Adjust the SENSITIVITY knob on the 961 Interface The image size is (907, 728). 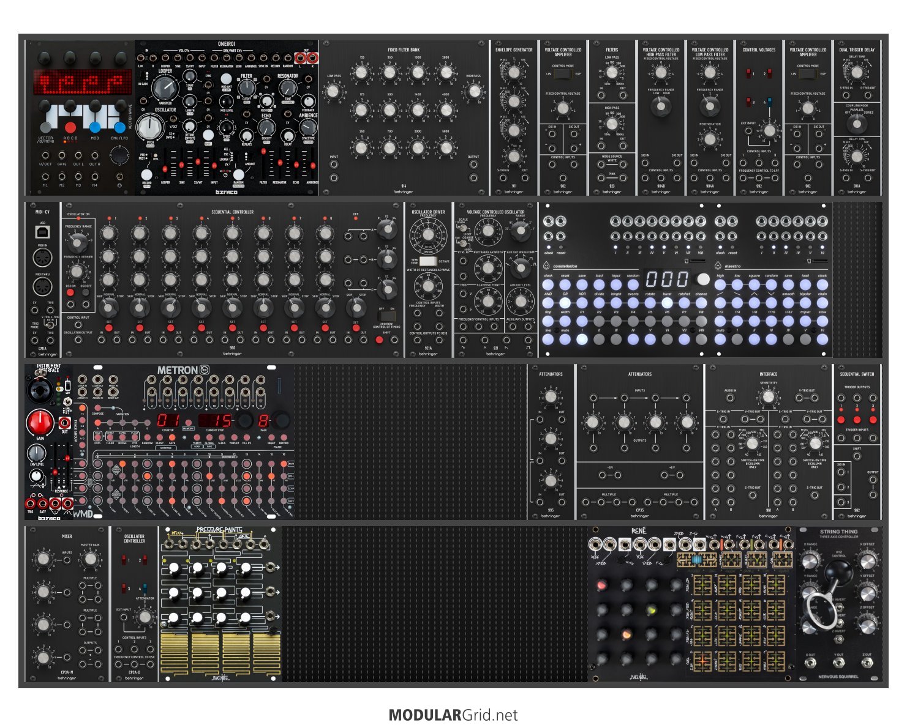[769, 396]
